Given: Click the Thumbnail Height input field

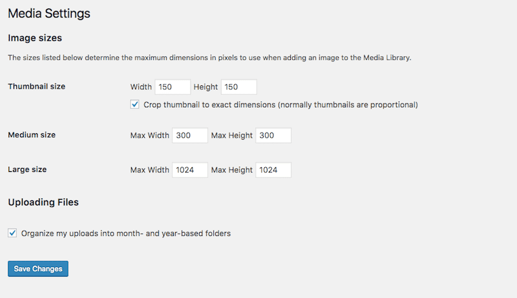Looking at the screenshot, I should [238, 87].
